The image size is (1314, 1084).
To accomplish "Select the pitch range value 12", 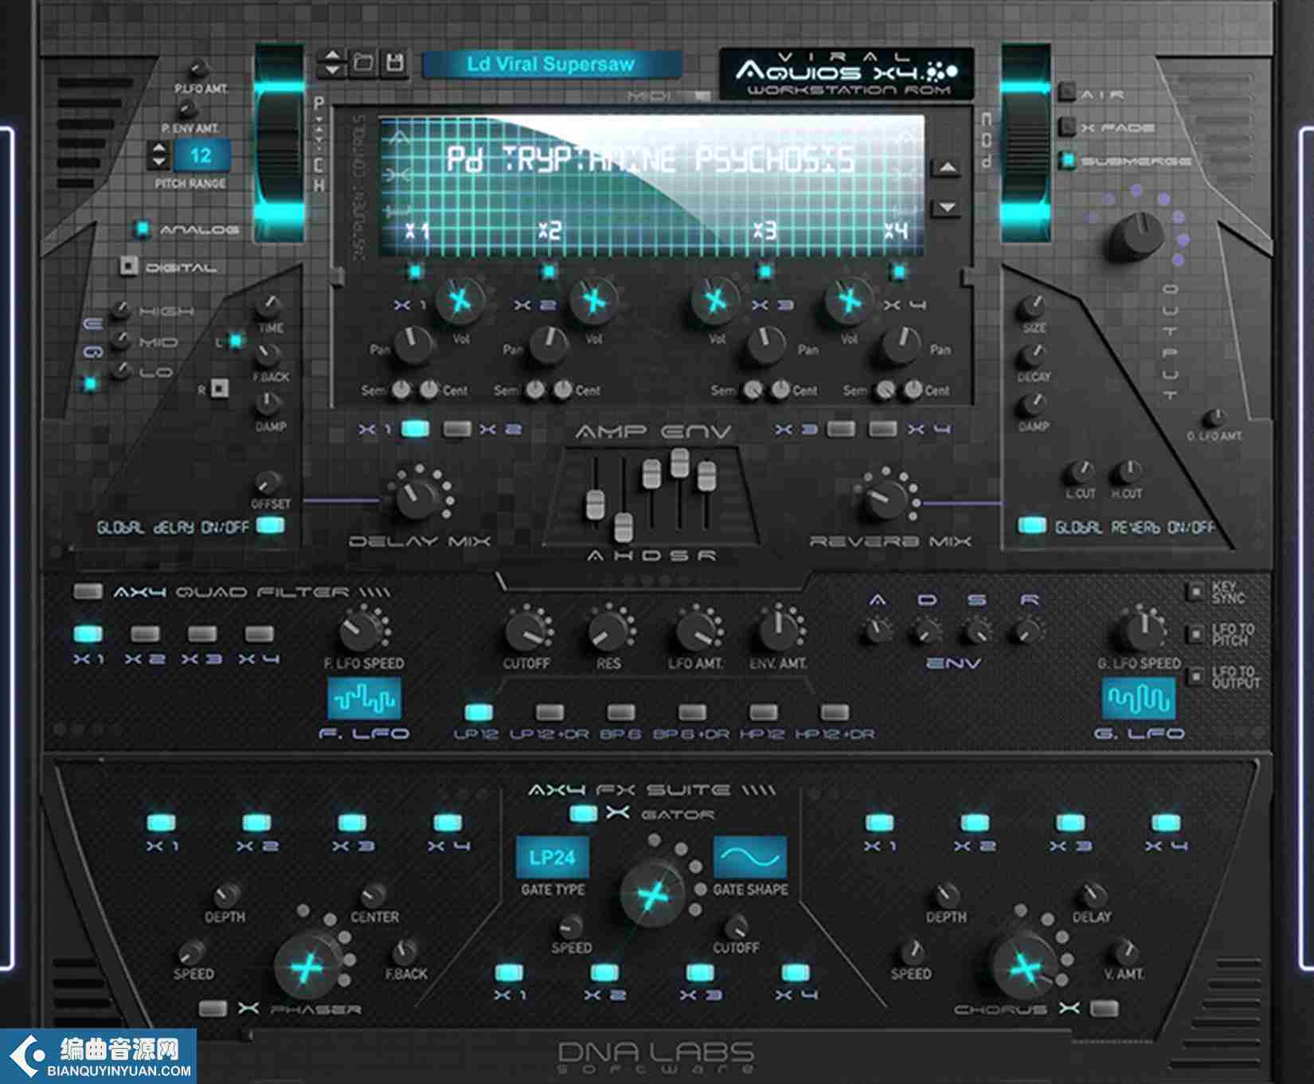I will [x=201, y=155].
